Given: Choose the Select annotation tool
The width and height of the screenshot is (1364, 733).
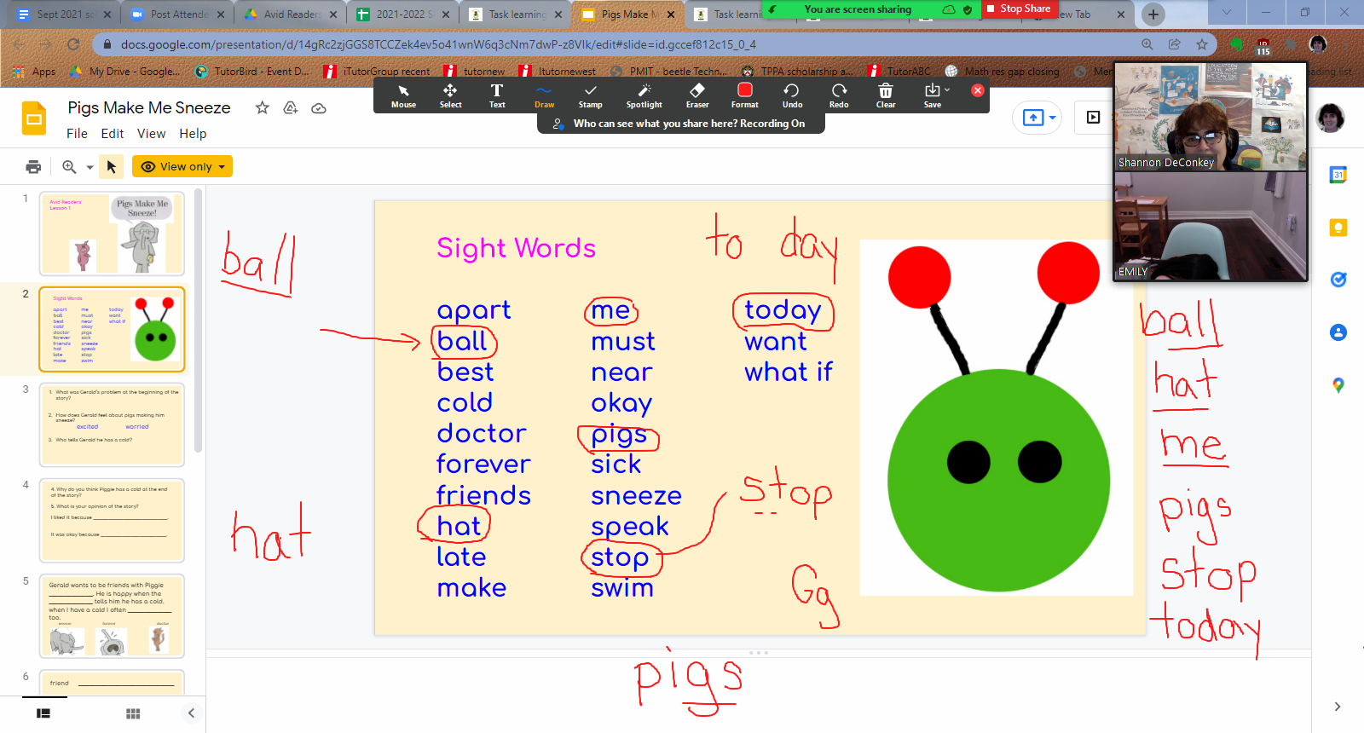Looking at the screenshot, I should (x=450, y=95).
